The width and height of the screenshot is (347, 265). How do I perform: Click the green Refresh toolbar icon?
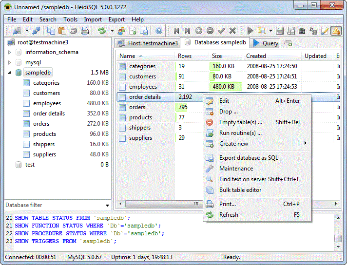101,31
